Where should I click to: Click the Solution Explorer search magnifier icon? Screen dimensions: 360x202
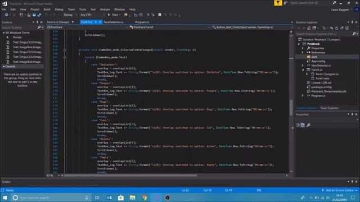pyautogui.click(x=354, y=34)
